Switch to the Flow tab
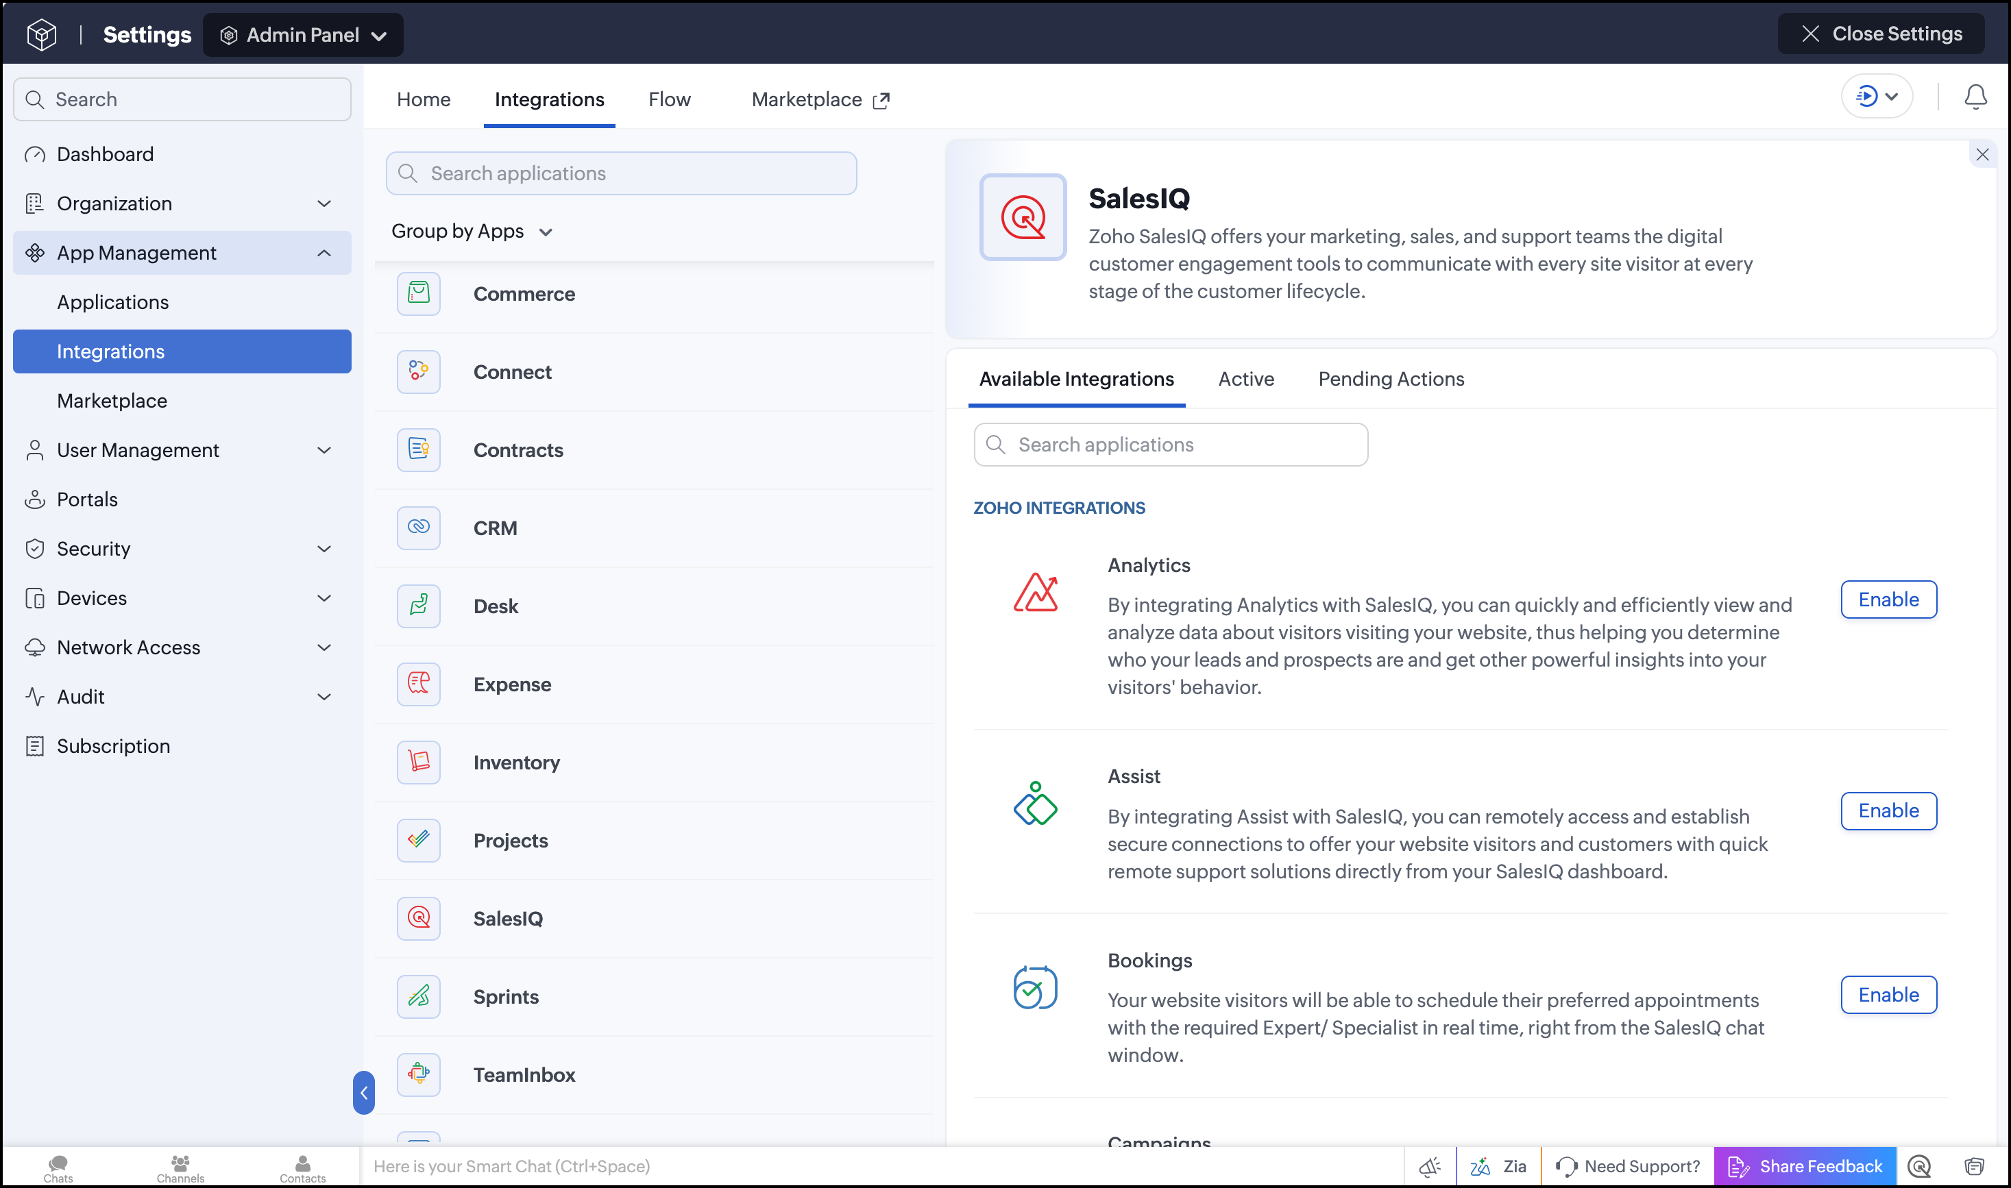 (670, 99)
